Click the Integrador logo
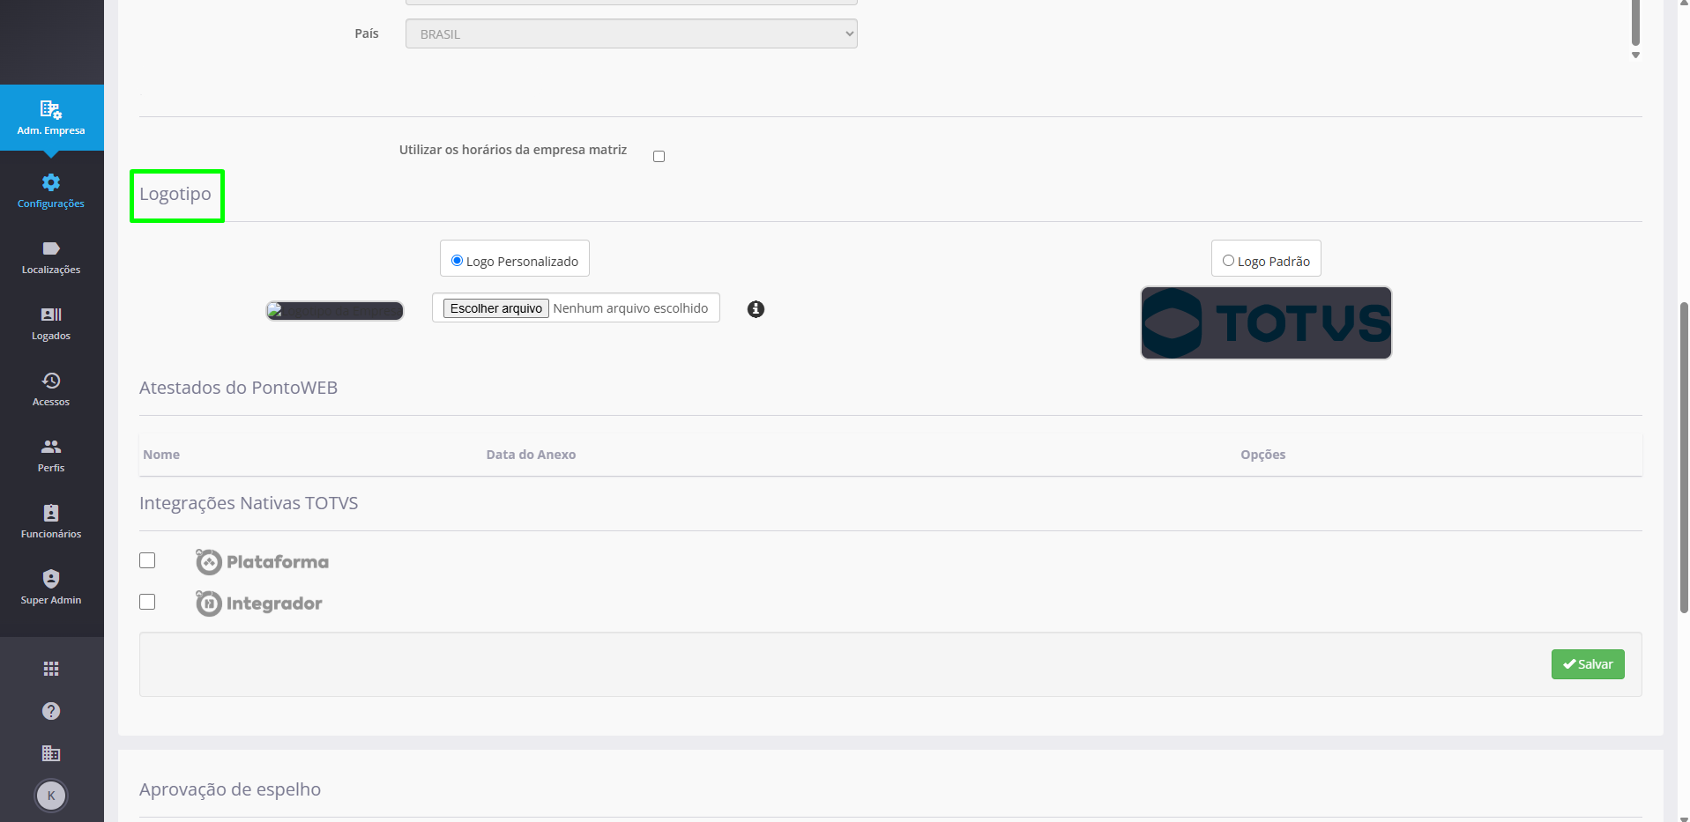The width and height of the screenshot is (1690, 822). tap(258, 604)
